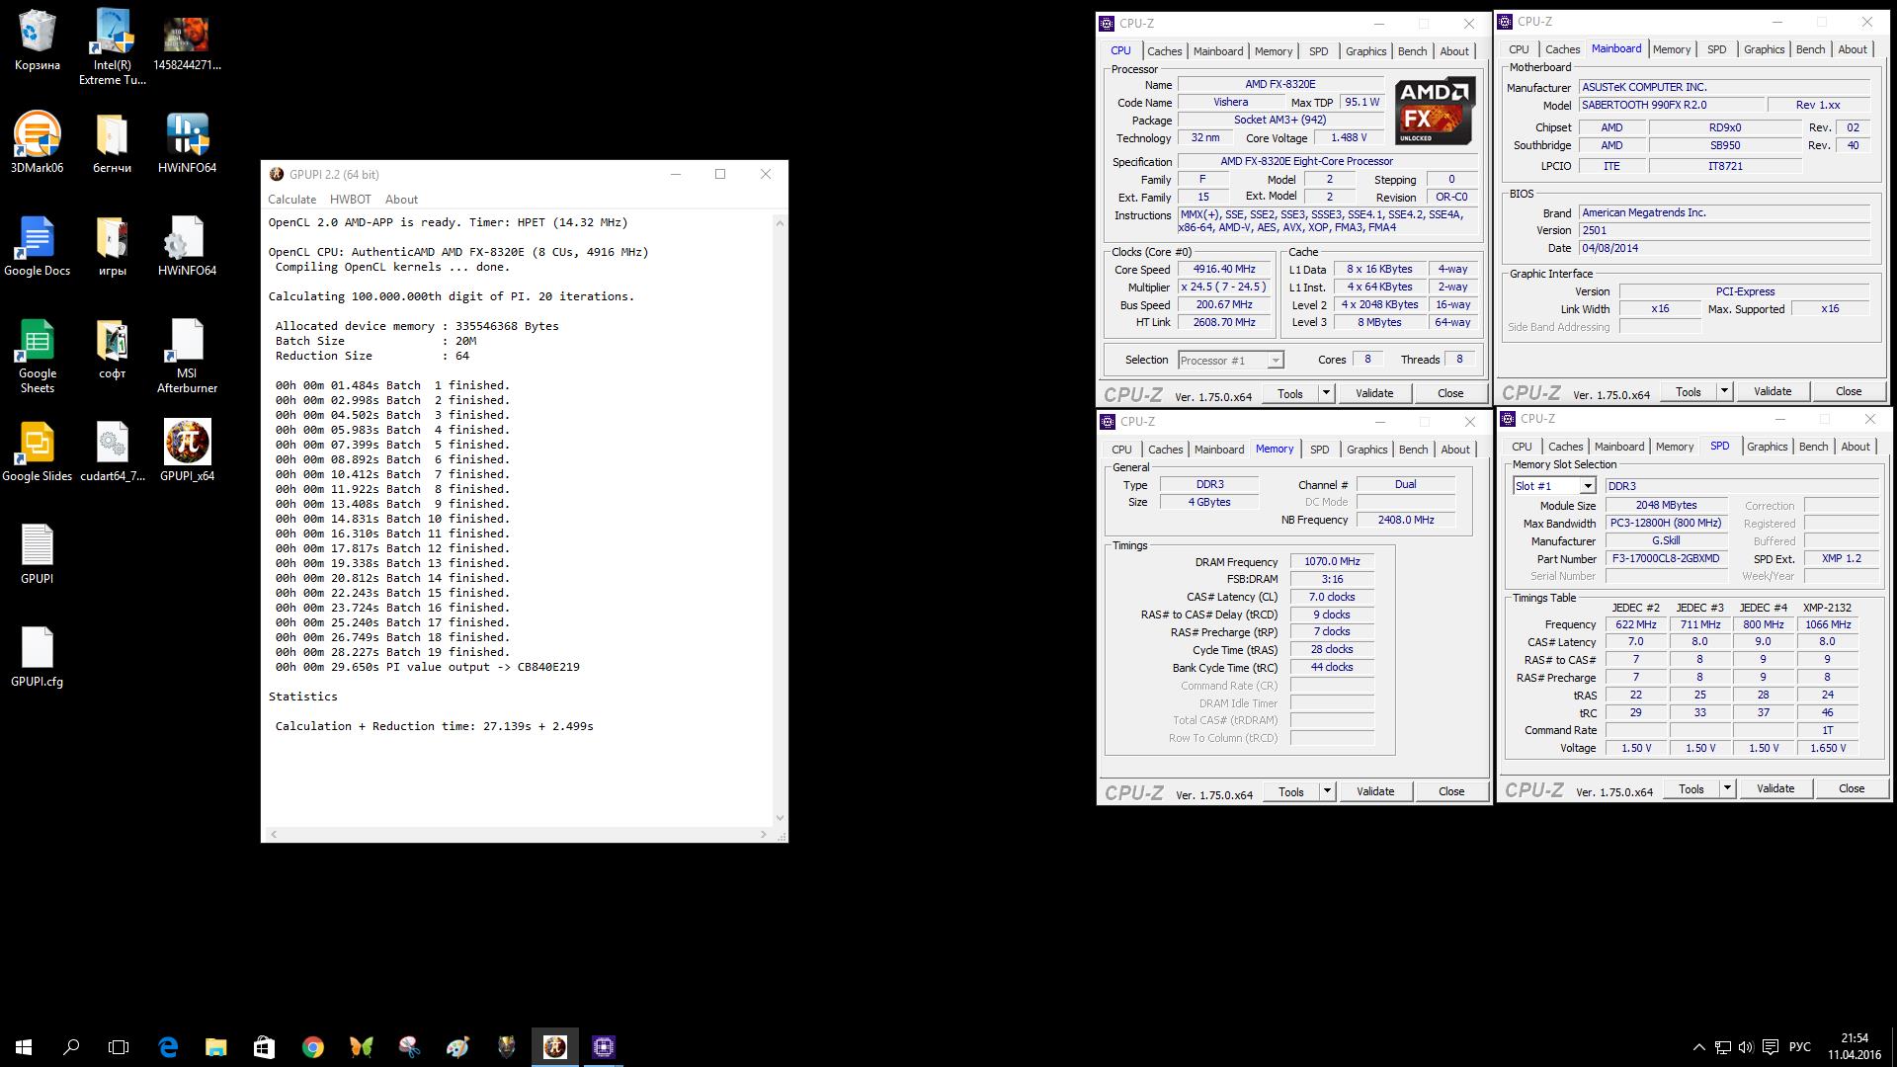
Task: Click Validate in the Memory CPU-Z window
Action: coord(1374,791)
